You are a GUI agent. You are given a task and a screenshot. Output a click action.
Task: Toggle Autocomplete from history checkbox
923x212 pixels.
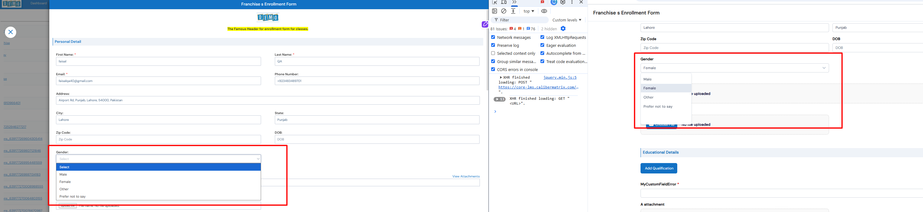[x=542, y=53]
